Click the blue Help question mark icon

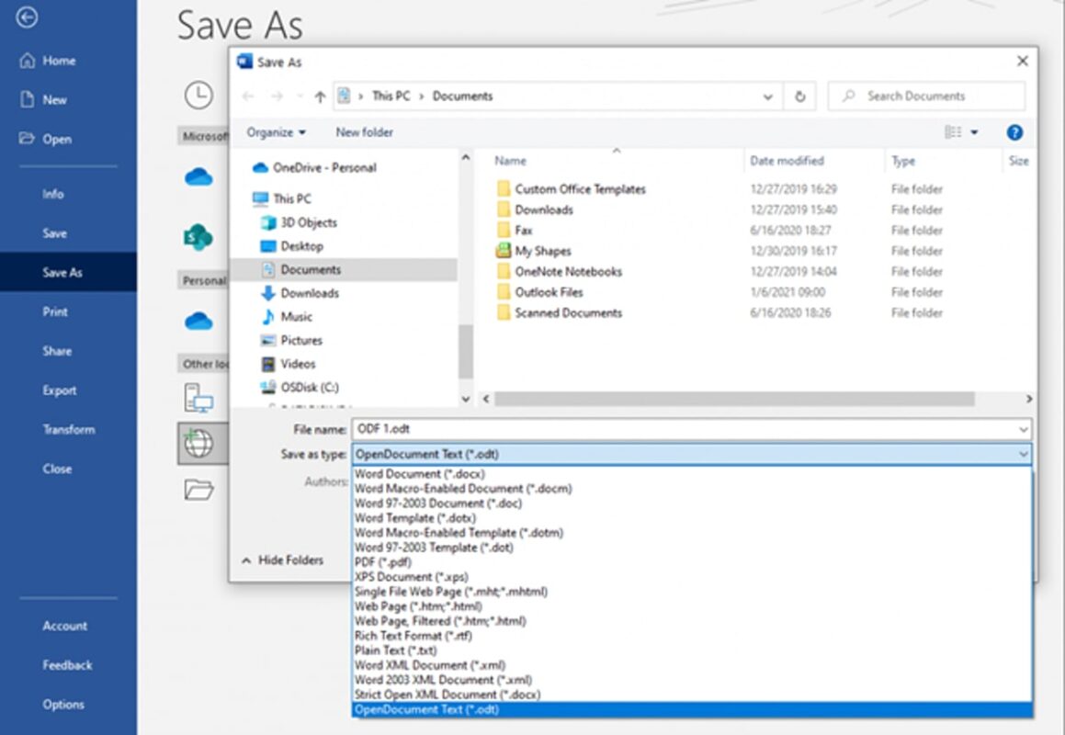pyautogui.click(x=1014, y=131)
